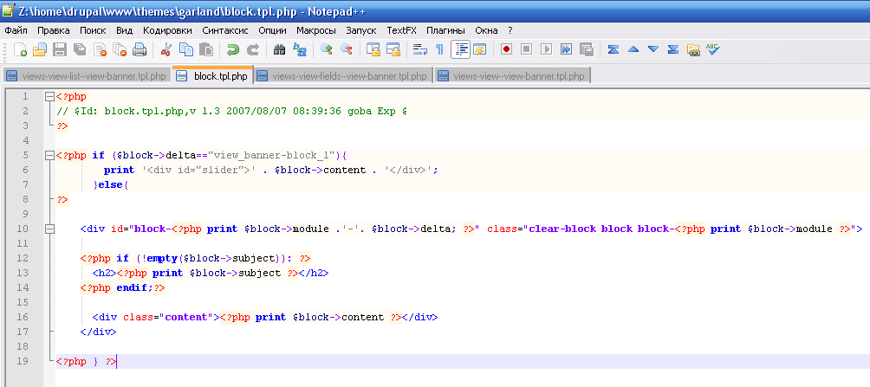Open the Поиск menu

click(x=93, y=30)
